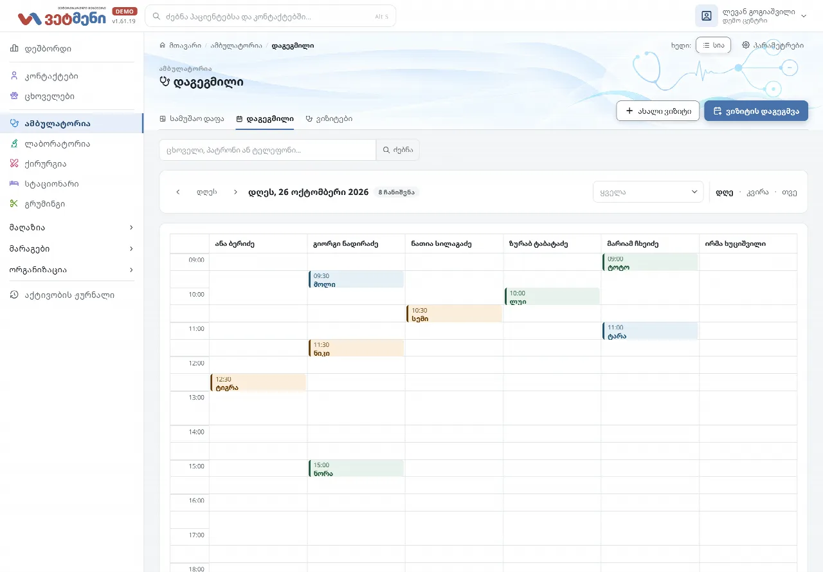
Task: Select the დაგეგმილი tab
Action: [x=265, y=118]
